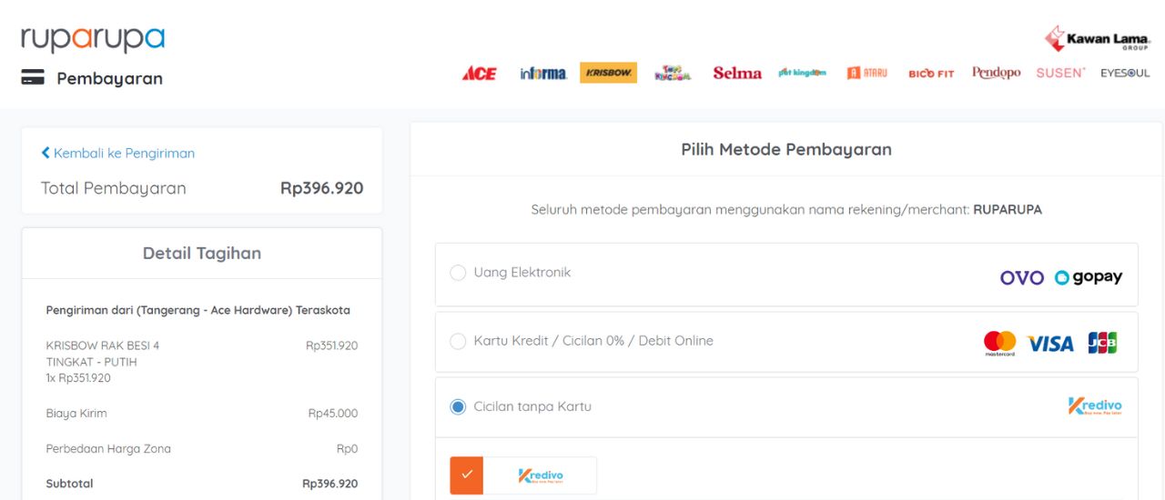Click the Selma brand logo

coord(737,74)
